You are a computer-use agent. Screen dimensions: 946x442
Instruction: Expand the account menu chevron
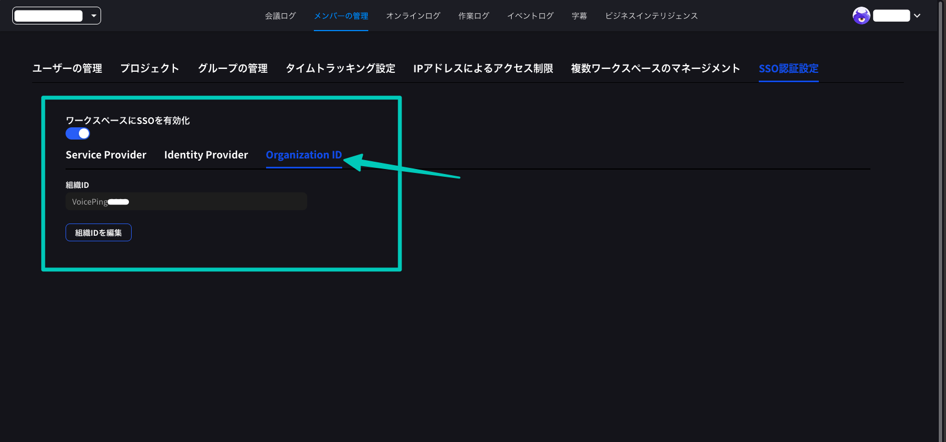[x=917, y=16]
